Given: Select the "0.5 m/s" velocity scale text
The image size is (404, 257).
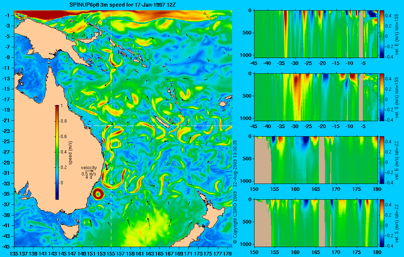Looking at the screenshot, I should (89, 174).
